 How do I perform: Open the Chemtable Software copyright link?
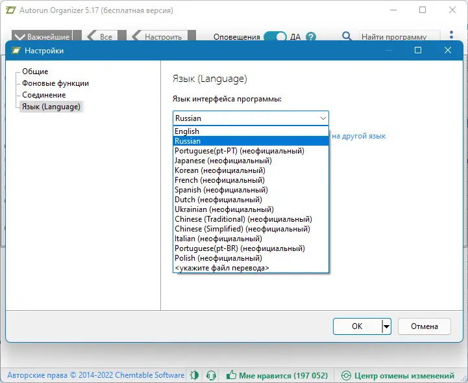[x=96, y=375]
